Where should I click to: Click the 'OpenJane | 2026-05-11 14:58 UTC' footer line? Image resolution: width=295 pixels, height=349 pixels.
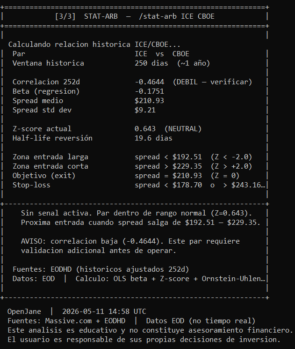77,312
